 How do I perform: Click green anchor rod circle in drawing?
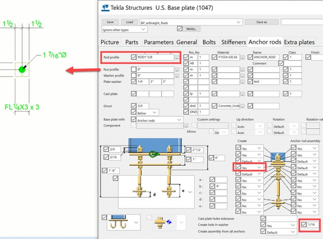(22, 69)
